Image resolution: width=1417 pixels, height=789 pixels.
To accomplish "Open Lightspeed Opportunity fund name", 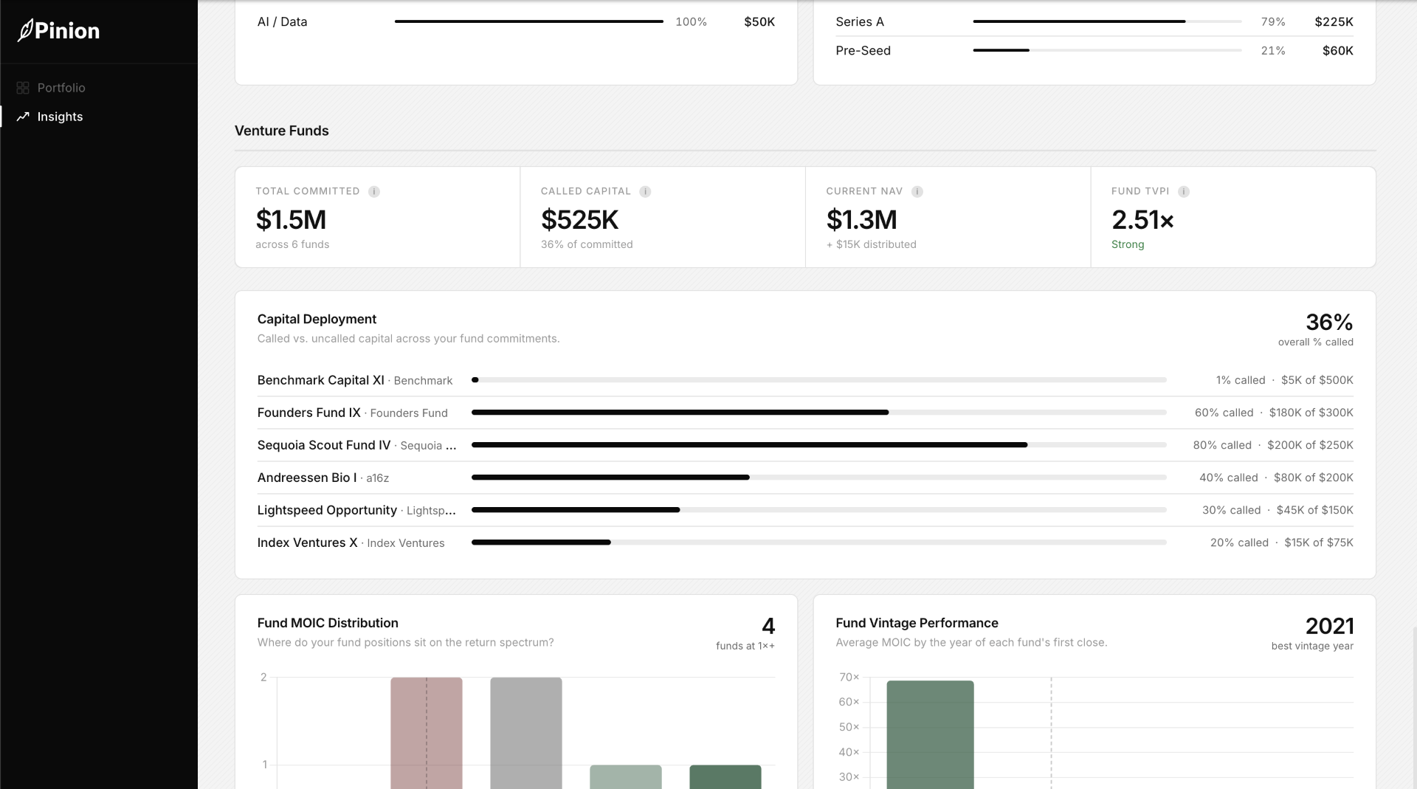I will coord(327,510).
